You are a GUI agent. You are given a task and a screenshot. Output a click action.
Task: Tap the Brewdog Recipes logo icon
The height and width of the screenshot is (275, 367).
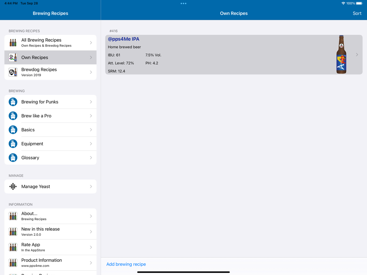click(13, 72)
